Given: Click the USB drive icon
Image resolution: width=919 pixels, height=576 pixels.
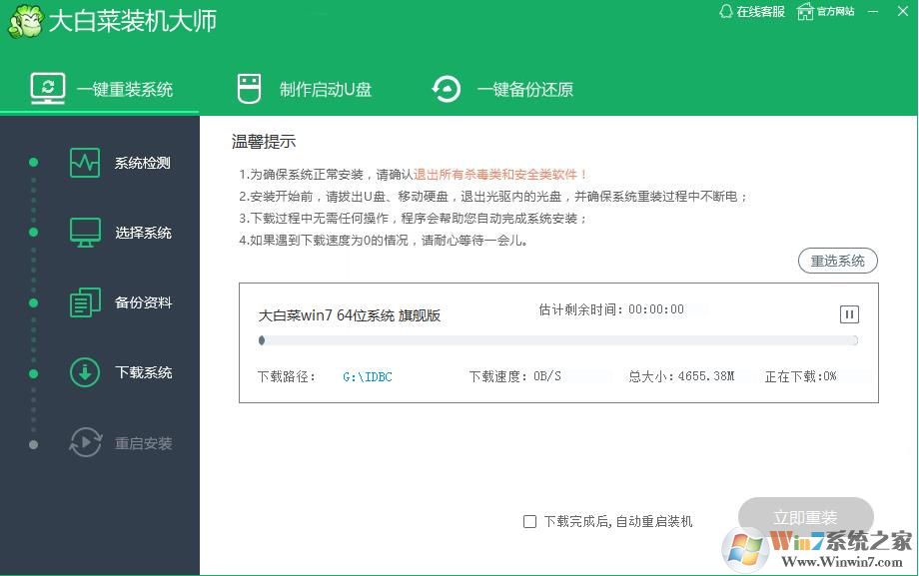Looking at the screenshot, I should [249, 89].
